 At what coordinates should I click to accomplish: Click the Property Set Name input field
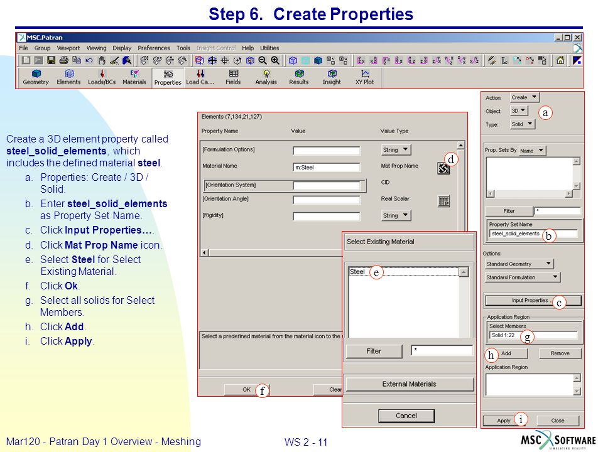pos(533,234)
